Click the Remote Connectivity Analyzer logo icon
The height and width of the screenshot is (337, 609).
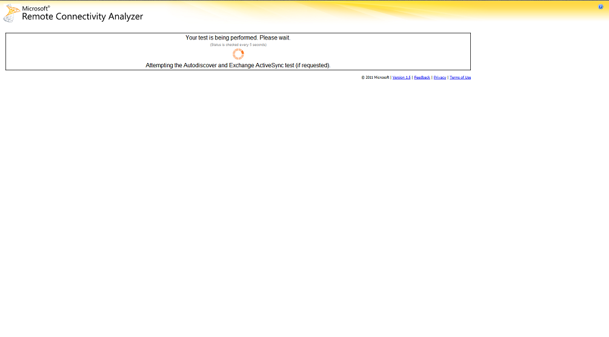click(x=12, y=13)
